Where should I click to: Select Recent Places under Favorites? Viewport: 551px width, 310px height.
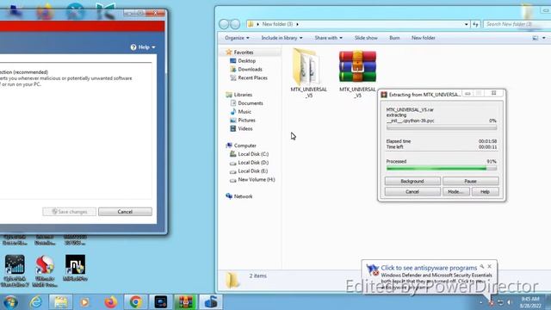(x=252, y=77)
